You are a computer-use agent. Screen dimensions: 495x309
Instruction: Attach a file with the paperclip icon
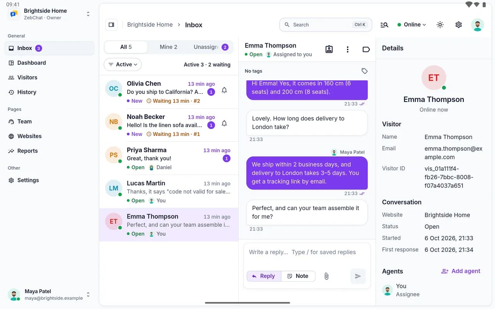(x=326, y=276)
